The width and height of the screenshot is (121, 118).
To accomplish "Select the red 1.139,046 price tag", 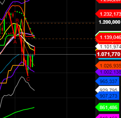I will tap(108, 37).
